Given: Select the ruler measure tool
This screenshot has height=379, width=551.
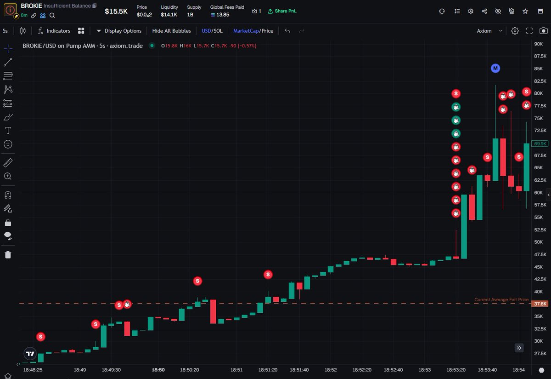Looking at the screenshot, I should click(8, 162).
